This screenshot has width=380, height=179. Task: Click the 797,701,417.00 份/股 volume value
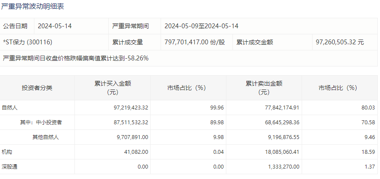[x=195, y=42]
